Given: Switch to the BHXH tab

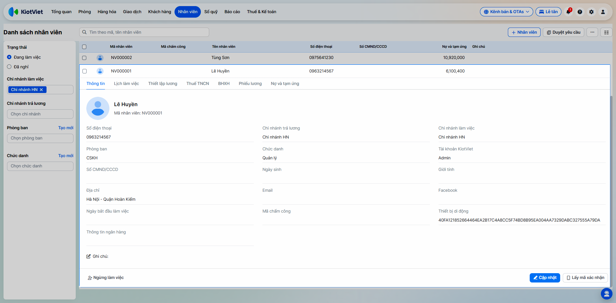Looking at the screenshot, I should tap(224, 84).
